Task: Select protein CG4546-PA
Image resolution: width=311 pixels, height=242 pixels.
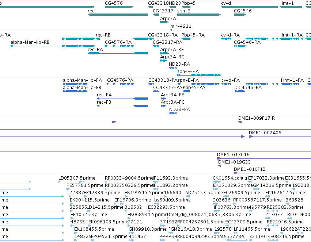Action: 240,91
